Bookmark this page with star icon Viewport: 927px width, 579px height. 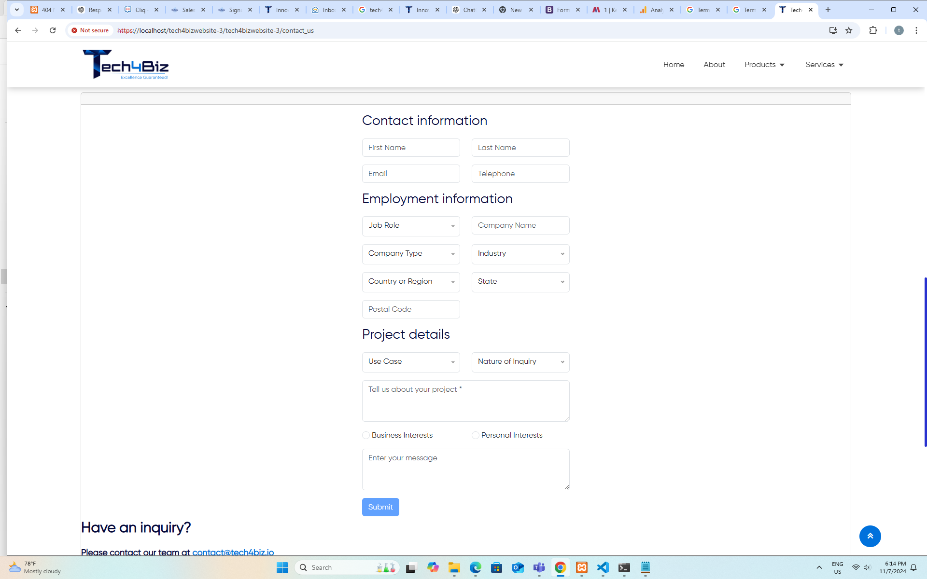tap(849, 30)
